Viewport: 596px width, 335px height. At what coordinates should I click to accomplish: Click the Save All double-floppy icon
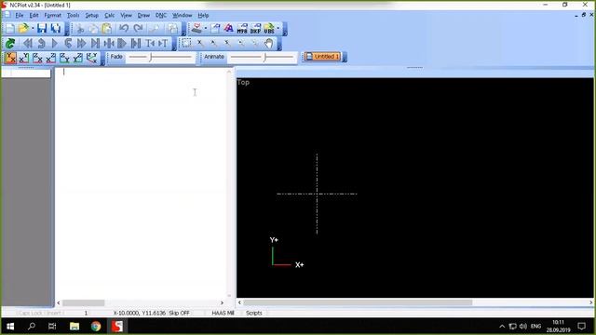click(x=56, y=29)
